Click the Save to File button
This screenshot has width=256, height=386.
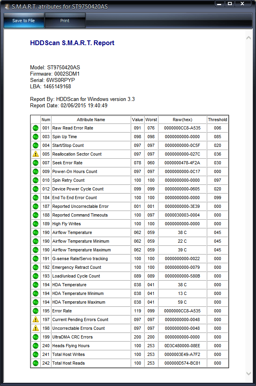coord(24,21)
